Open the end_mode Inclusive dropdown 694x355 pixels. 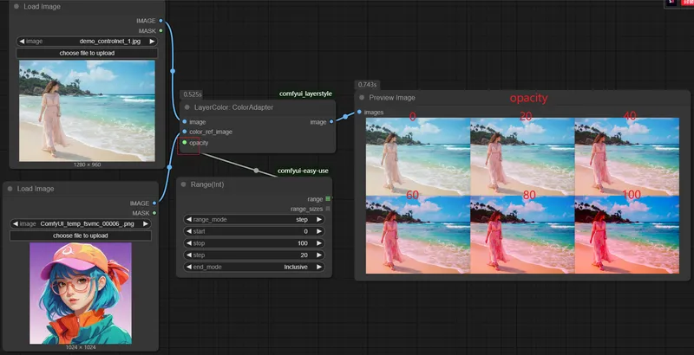pyautogui.click(x=254, y=268)
